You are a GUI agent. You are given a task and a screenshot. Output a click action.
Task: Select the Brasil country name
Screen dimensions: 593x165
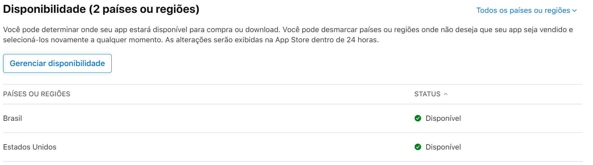(12, 118)
